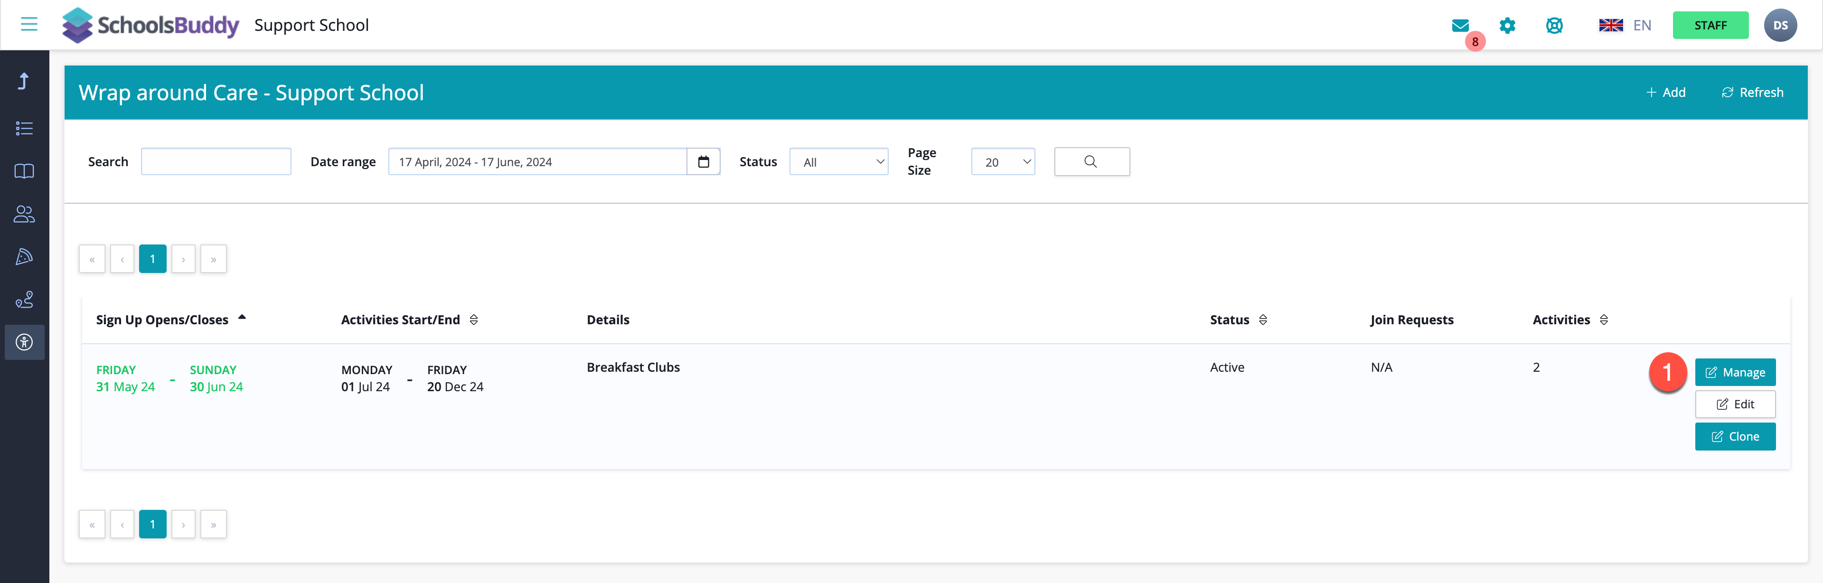This screenshot has height=583, width=1823.
Task: Go to next page in bottom pagination
Action: point(183,524)
